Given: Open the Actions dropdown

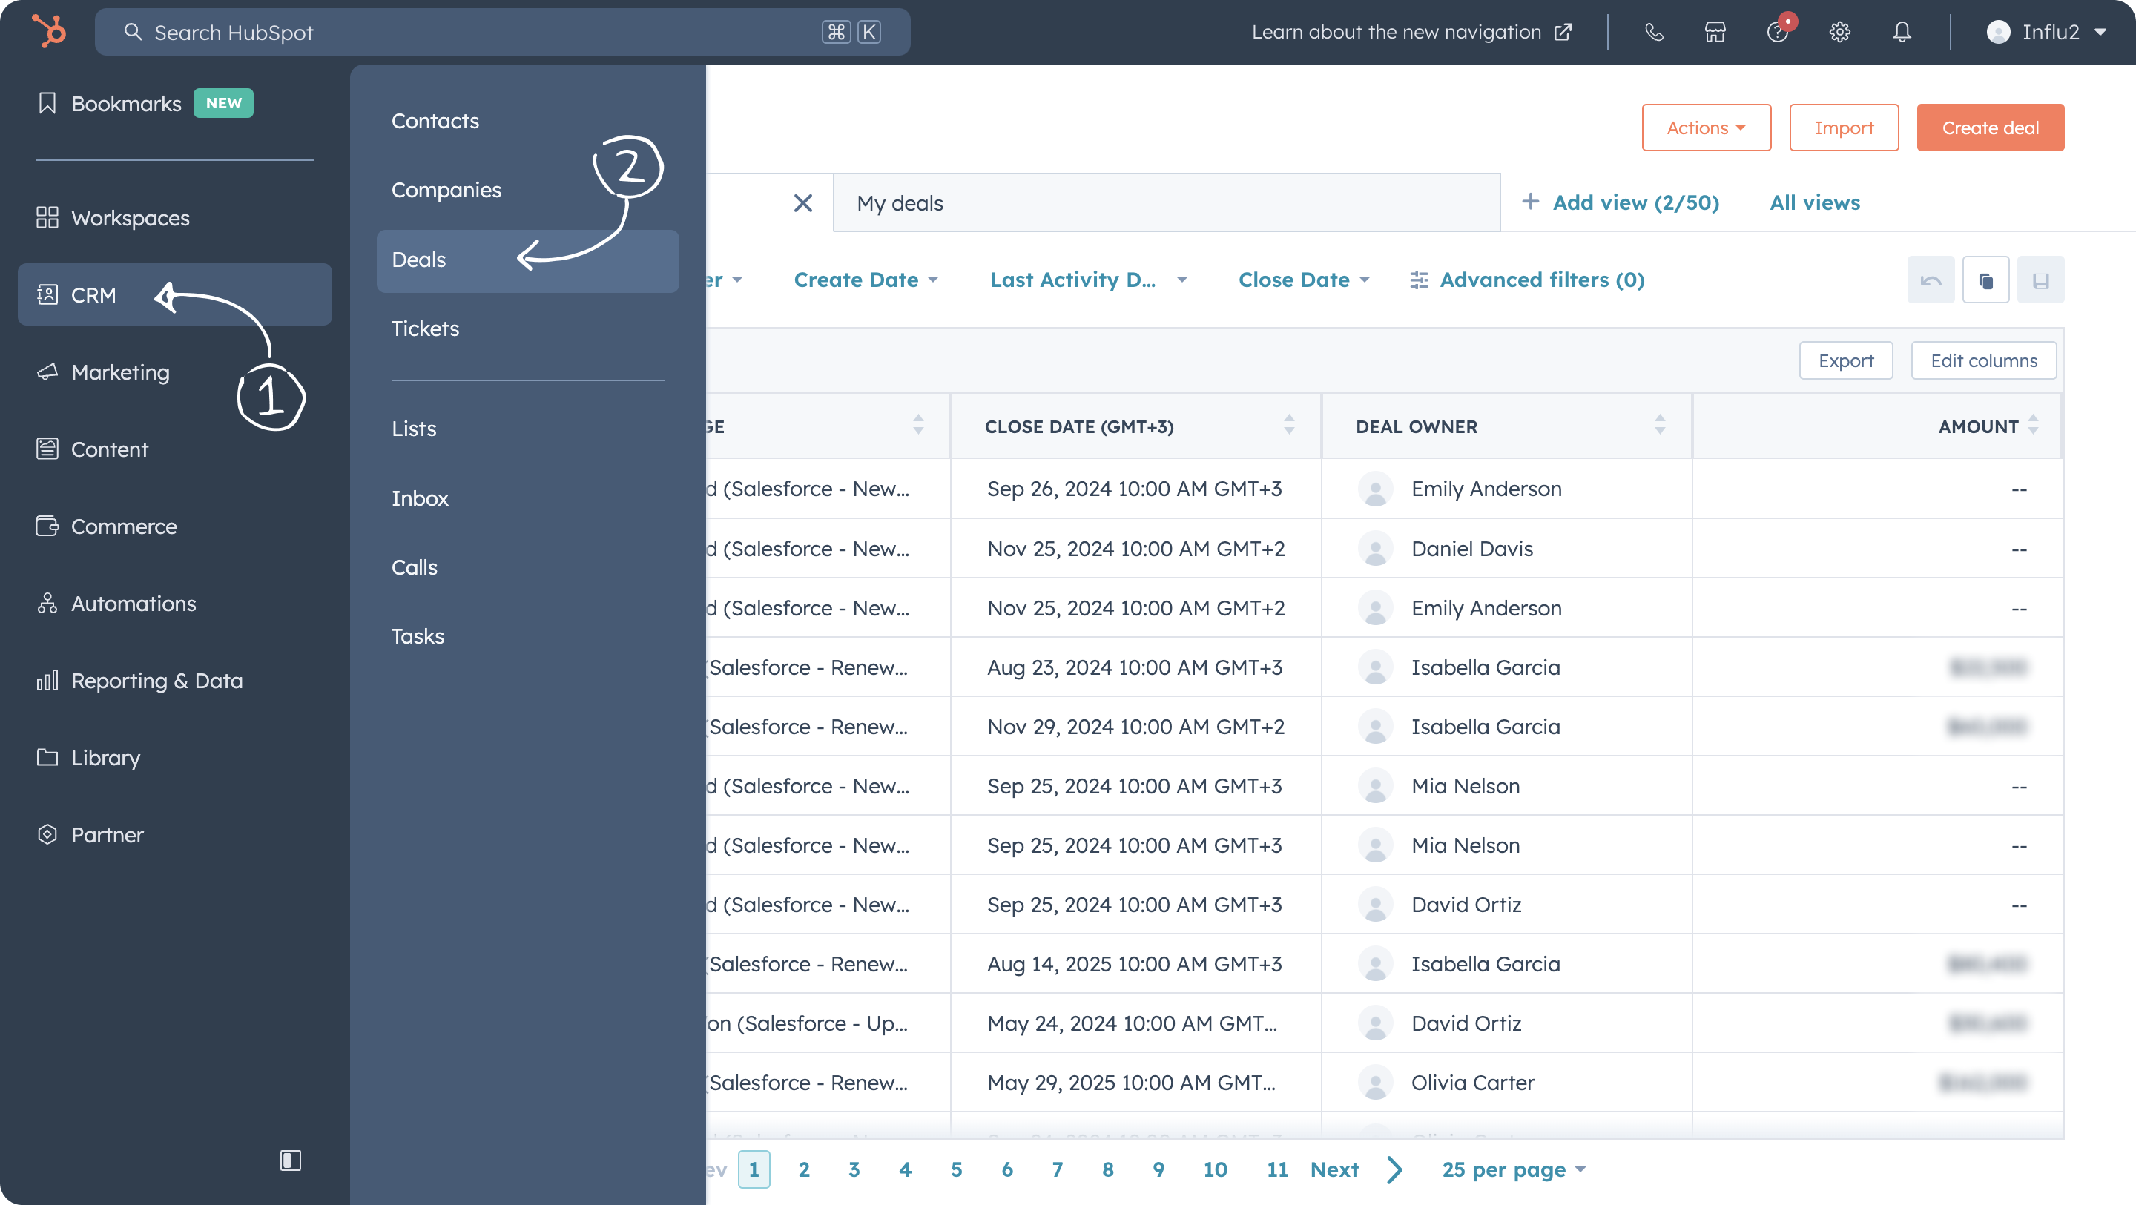Looking at the screenshot, I should pos(1706,127).
